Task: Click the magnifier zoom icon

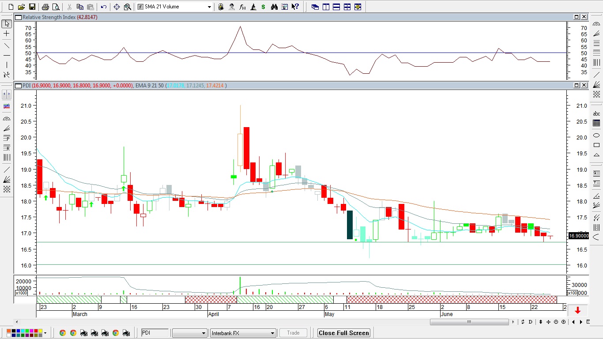Action: tap(128, 7)
